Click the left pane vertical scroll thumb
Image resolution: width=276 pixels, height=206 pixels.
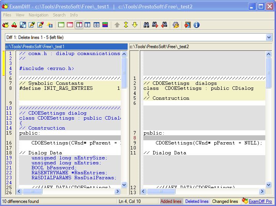pos(124,73)
